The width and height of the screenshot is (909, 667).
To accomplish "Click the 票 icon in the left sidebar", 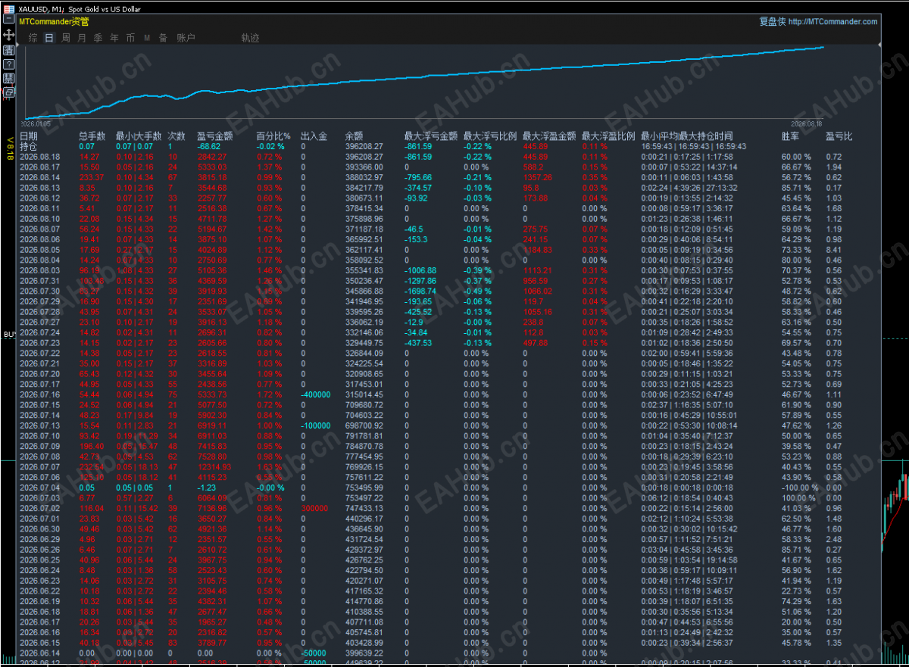I will tap(9, 78).
